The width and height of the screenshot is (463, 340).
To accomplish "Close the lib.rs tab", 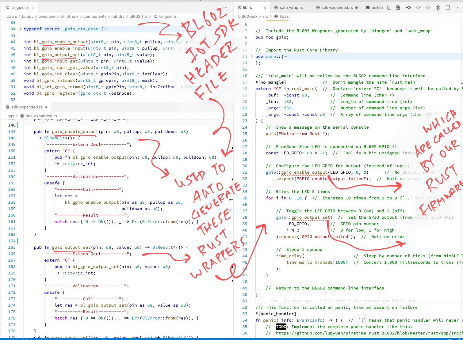I will [265, 7].
